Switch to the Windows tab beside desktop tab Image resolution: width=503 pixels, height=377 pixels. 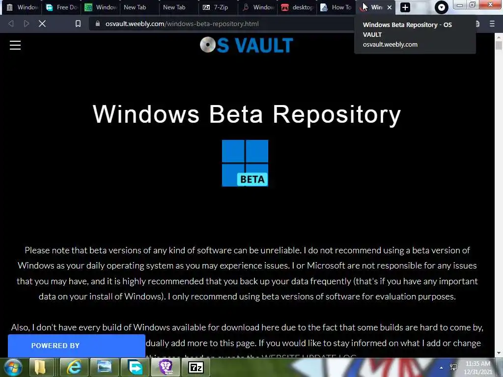[258, 7]
